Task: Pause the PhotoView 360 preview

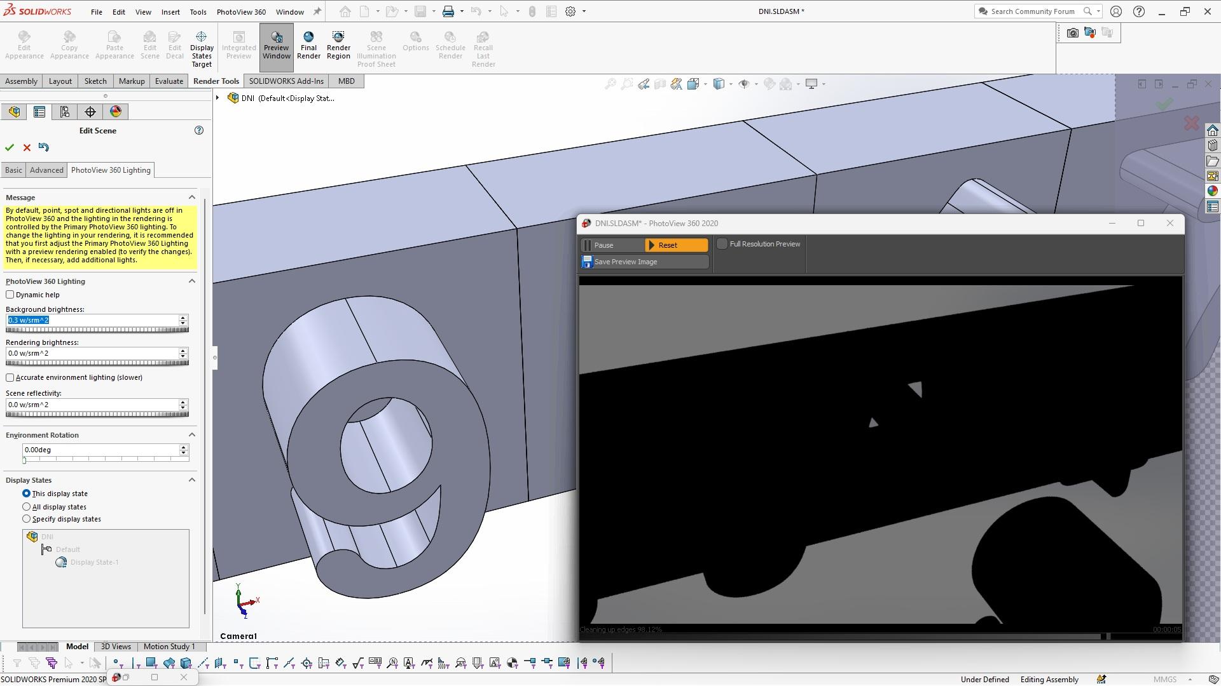Action: pyautogui.click(x=612, y=245)
